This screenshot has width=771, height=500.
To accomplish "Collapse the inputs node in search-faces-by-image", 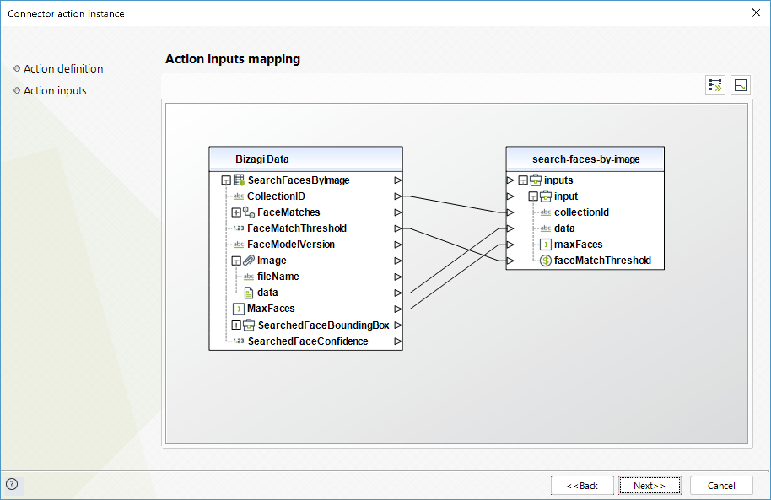I will (523, 180).
